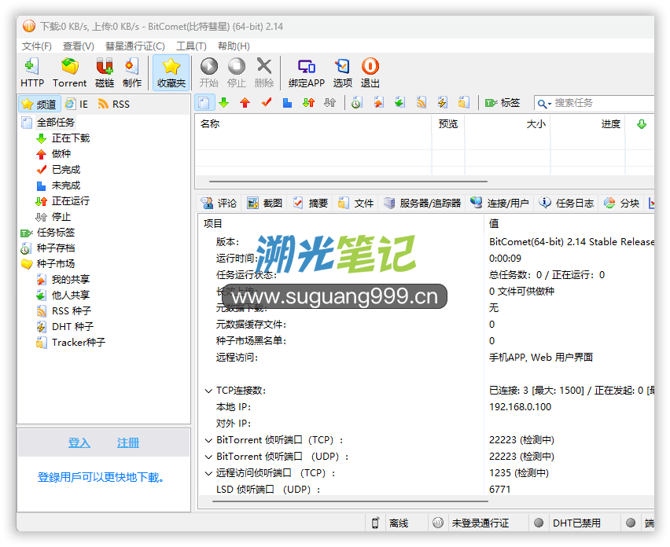Show all tasks icon in filter bar
Viewport: 670px width, 547px height.
204,102
